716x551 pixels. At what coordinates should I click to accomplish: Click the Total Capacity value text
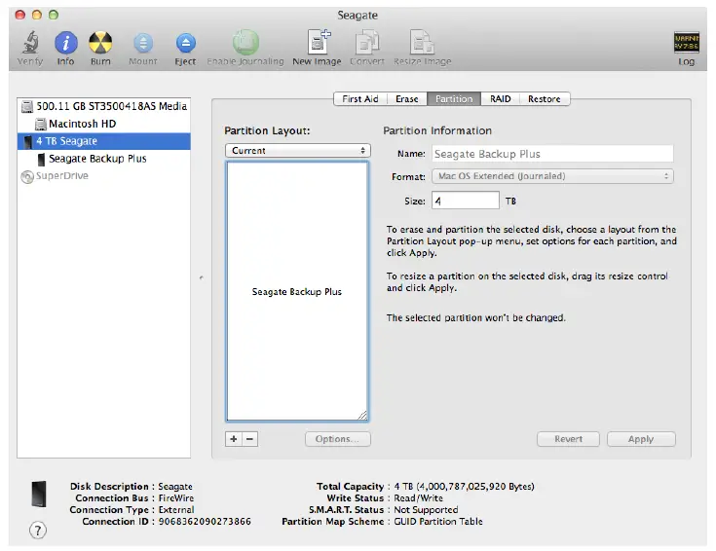pyautogui.click(x=464, y=486)
